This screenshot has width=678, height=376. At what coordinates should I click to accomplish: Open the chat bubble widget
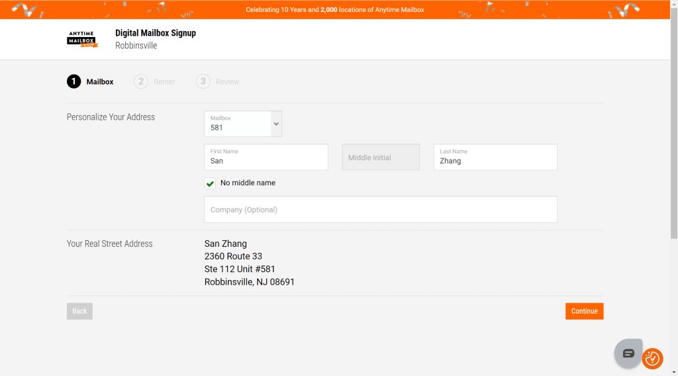click(628, 353)
